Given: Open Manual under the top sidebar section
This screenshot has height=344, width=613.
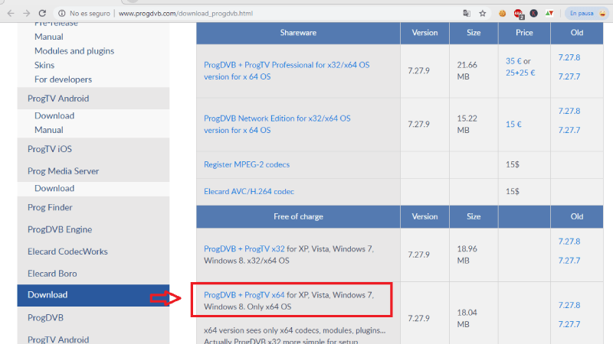Looking at the screenshot, I should coord(49,37).
